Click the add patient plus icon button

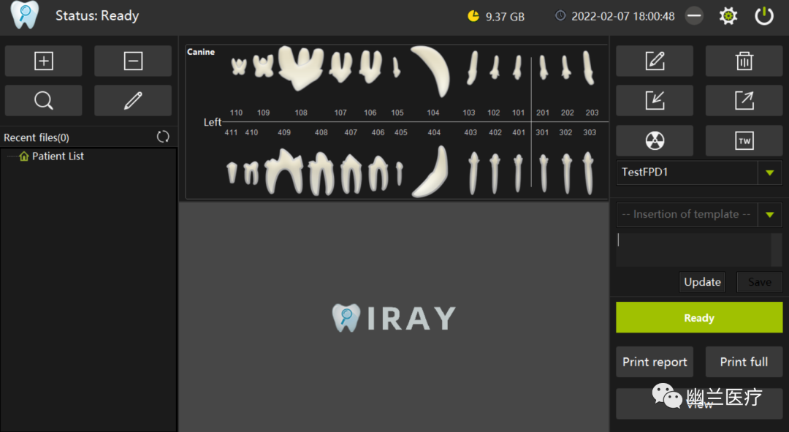click(x=43, y=61)
